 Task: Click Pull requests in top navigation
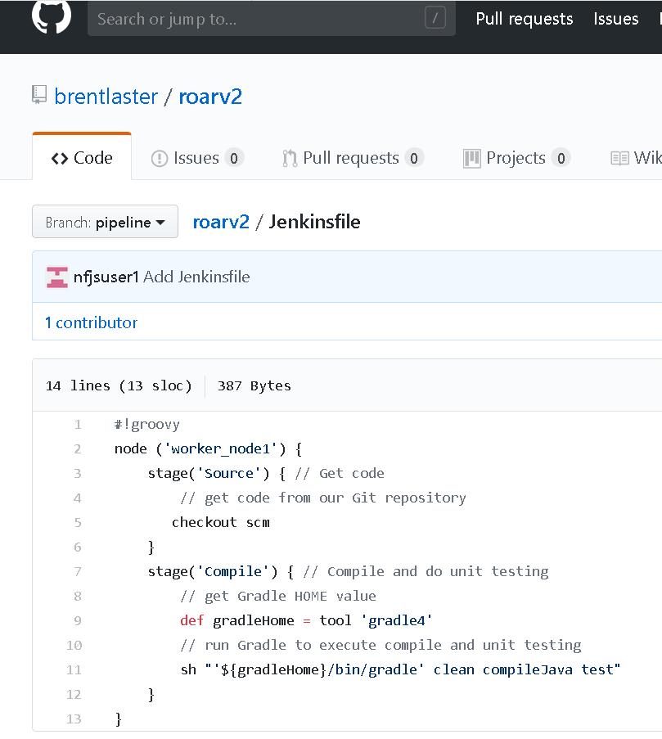pyautogui.click(x=524, y=19)
